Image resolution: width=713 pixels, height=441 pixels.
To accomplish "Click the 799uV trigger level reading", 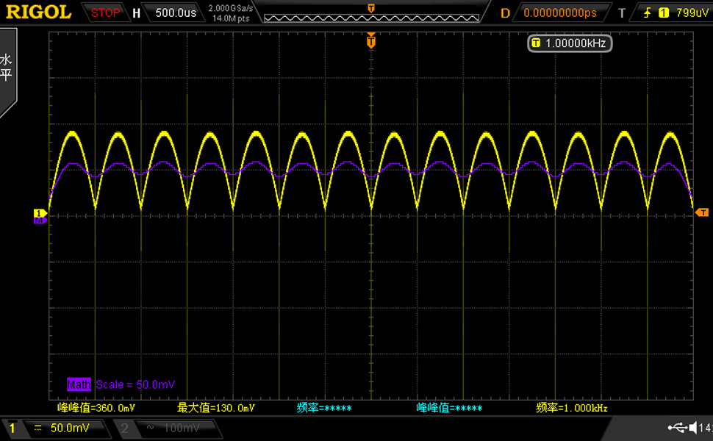I will click(692, 12).
